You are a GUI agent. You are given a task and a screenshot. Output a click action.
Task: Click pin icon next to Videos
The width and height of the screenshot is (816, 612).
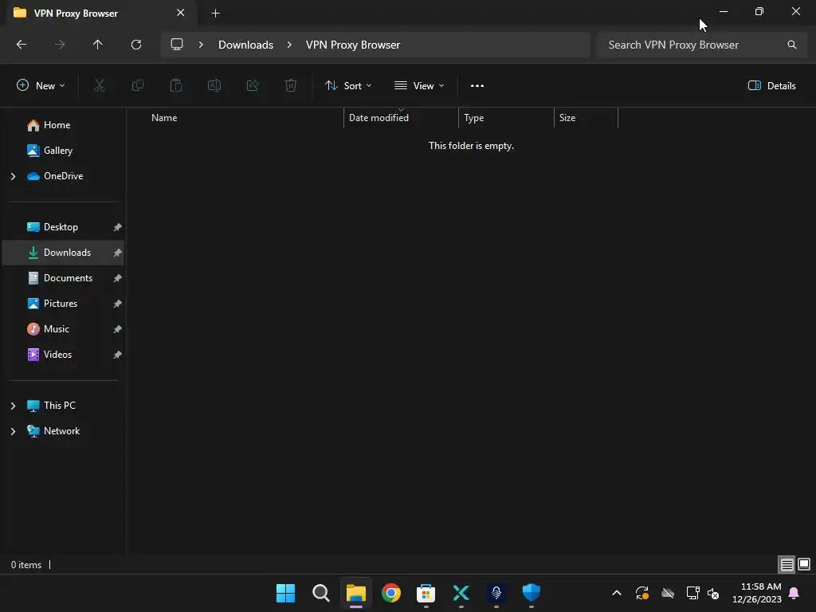point(118,355)
